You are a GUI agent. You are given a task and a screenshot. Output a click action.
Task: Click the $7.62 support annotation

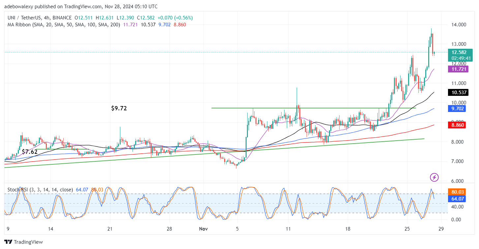pyautogui.click(x=30, y=152)
